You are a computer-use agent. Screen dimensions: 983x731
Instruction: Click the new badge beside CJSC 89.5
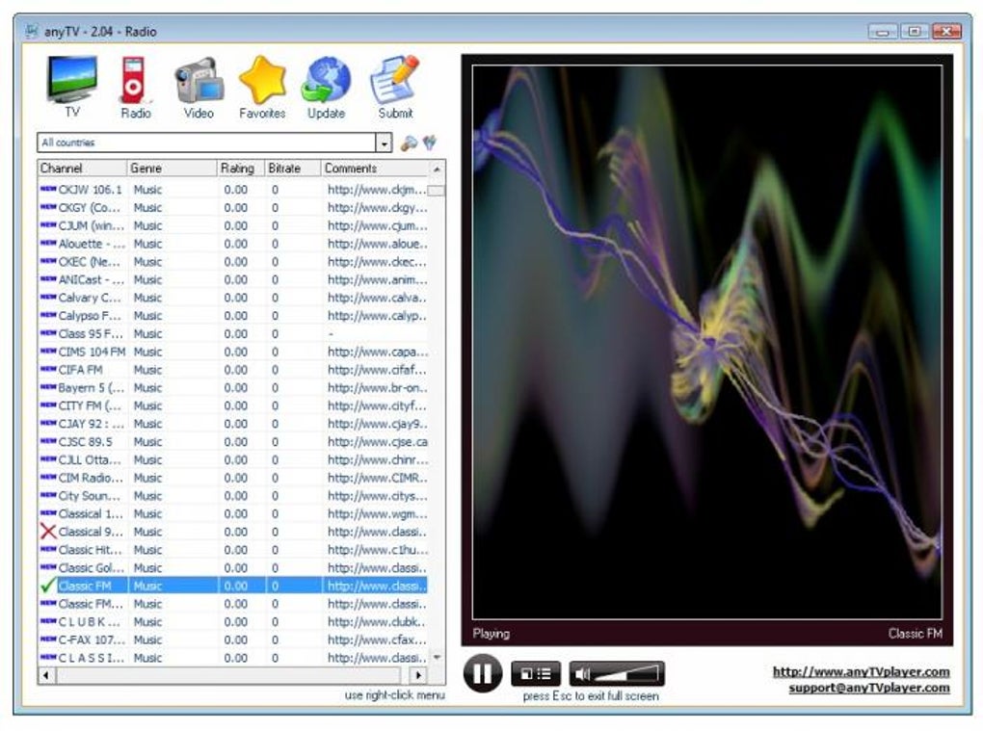(47, 441)
